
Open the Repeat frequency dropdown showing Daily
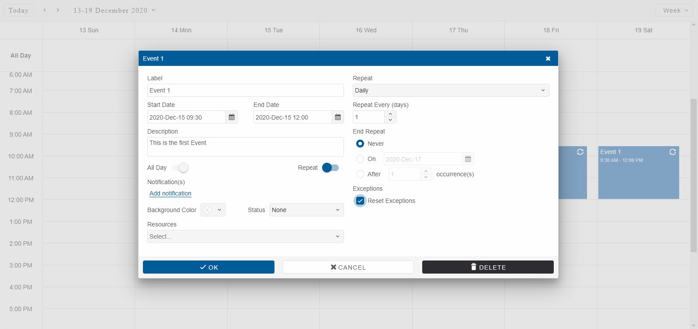tap(451, 90)
